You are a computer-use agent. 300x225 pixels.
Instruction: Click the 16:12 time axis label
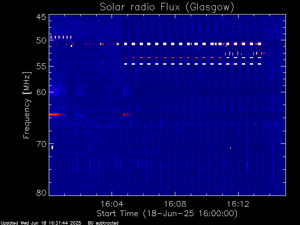238,204
